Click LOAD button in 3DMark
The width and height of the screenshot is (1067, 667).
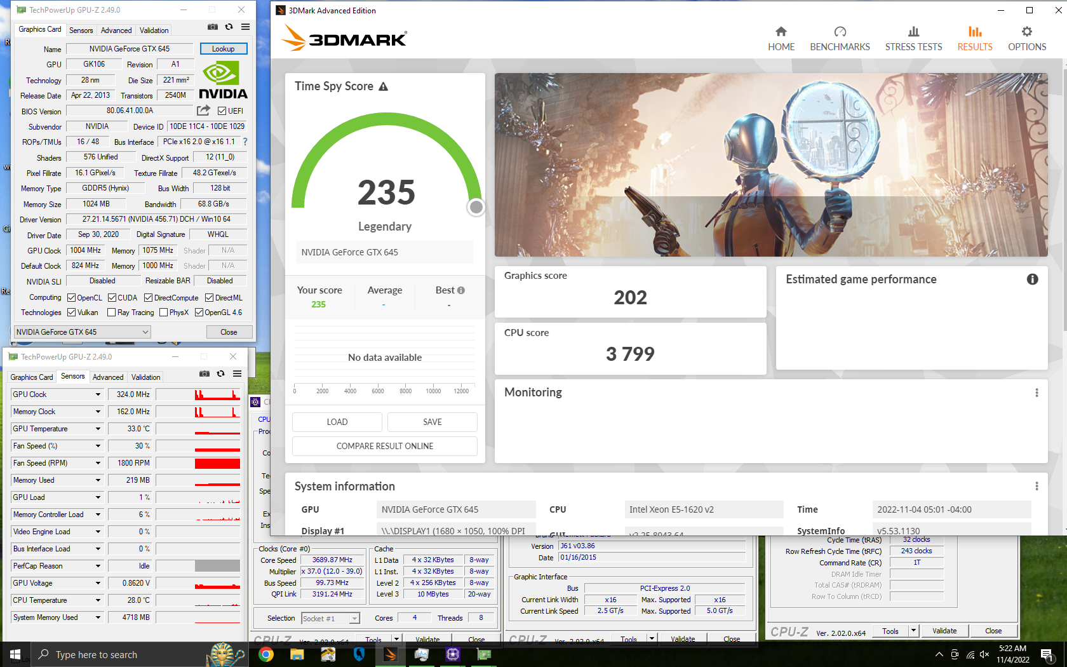click(x=337, y=422)
